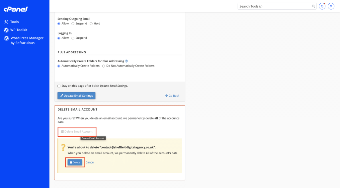Click Update Email Settings button
Screen dimensions: 340x188
pos(76,96)
